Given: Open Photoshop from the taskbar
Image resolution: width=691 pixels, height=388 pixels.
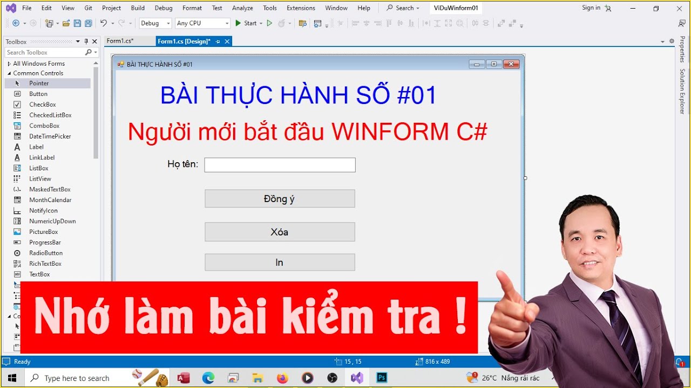Looking at the screenshot, I should tap(382, 378).
